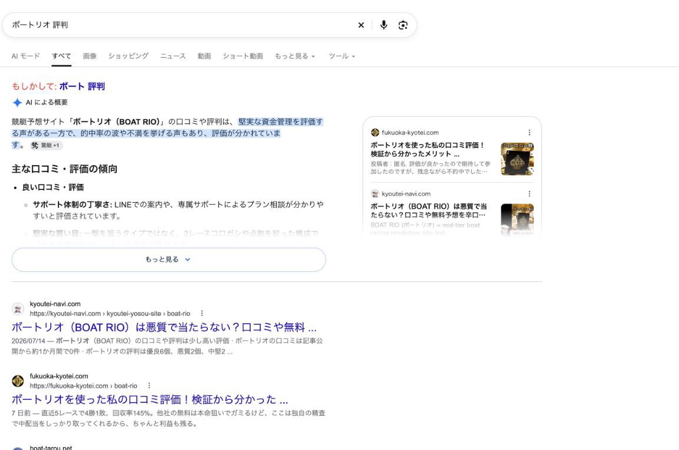Click fukuoka-kyotei.com favicon in search results
The image size is (679, 450).
click(18, 381)
